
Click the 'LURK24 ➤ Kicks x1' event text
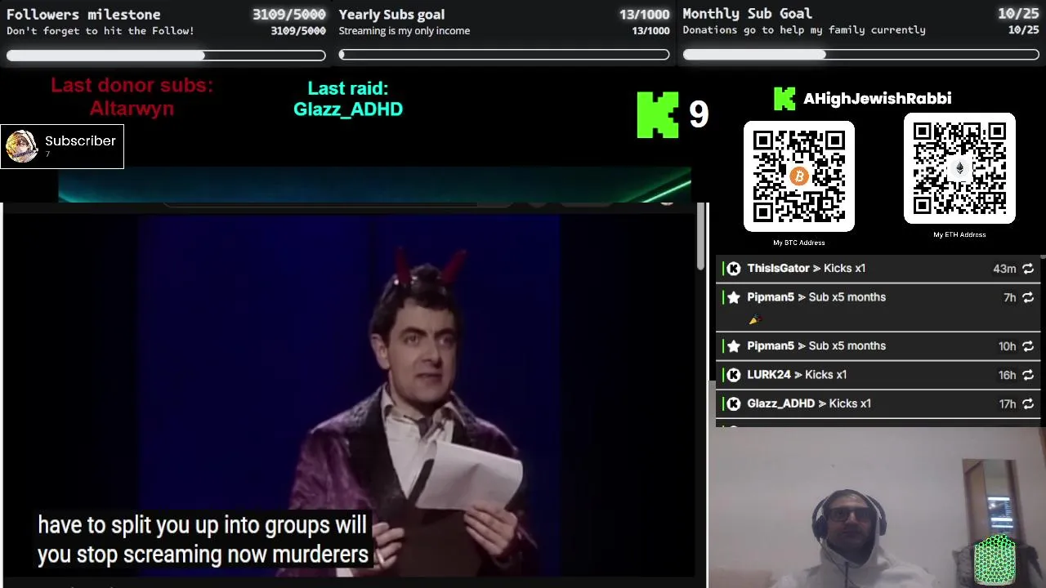click(x=797, y=375)
